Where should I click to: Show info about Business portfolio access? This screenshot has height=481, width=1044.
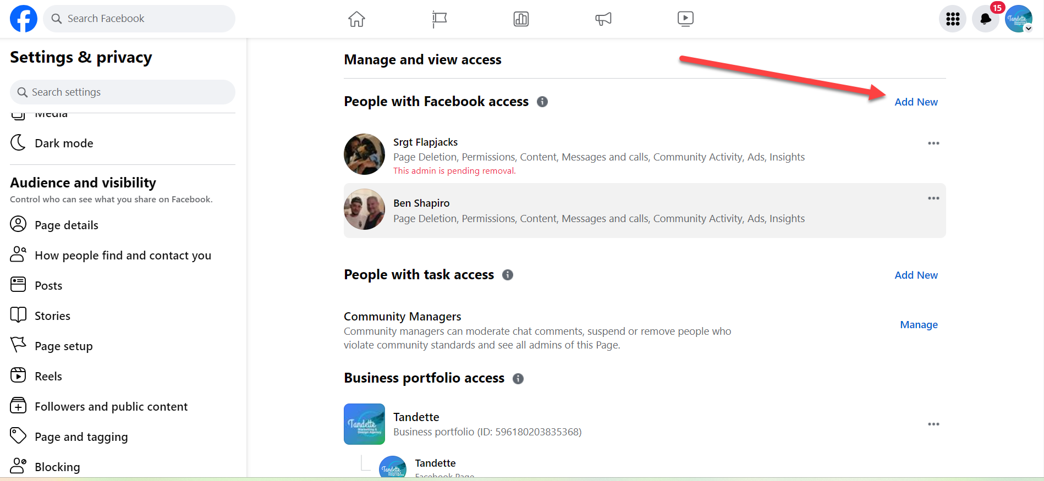click(518, 378)
